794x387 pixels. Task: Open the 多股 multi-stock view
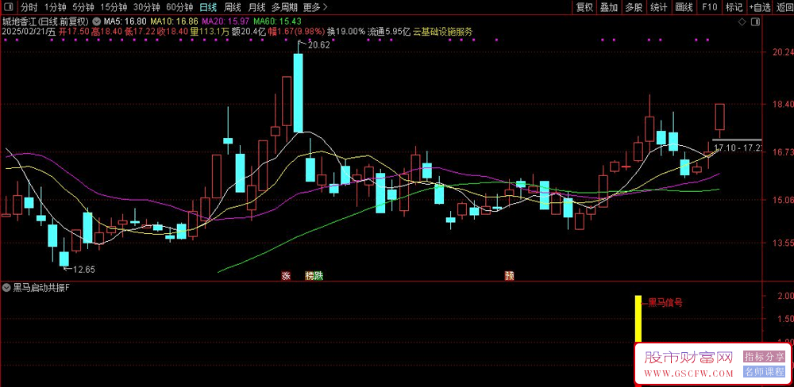pos(634,7)
